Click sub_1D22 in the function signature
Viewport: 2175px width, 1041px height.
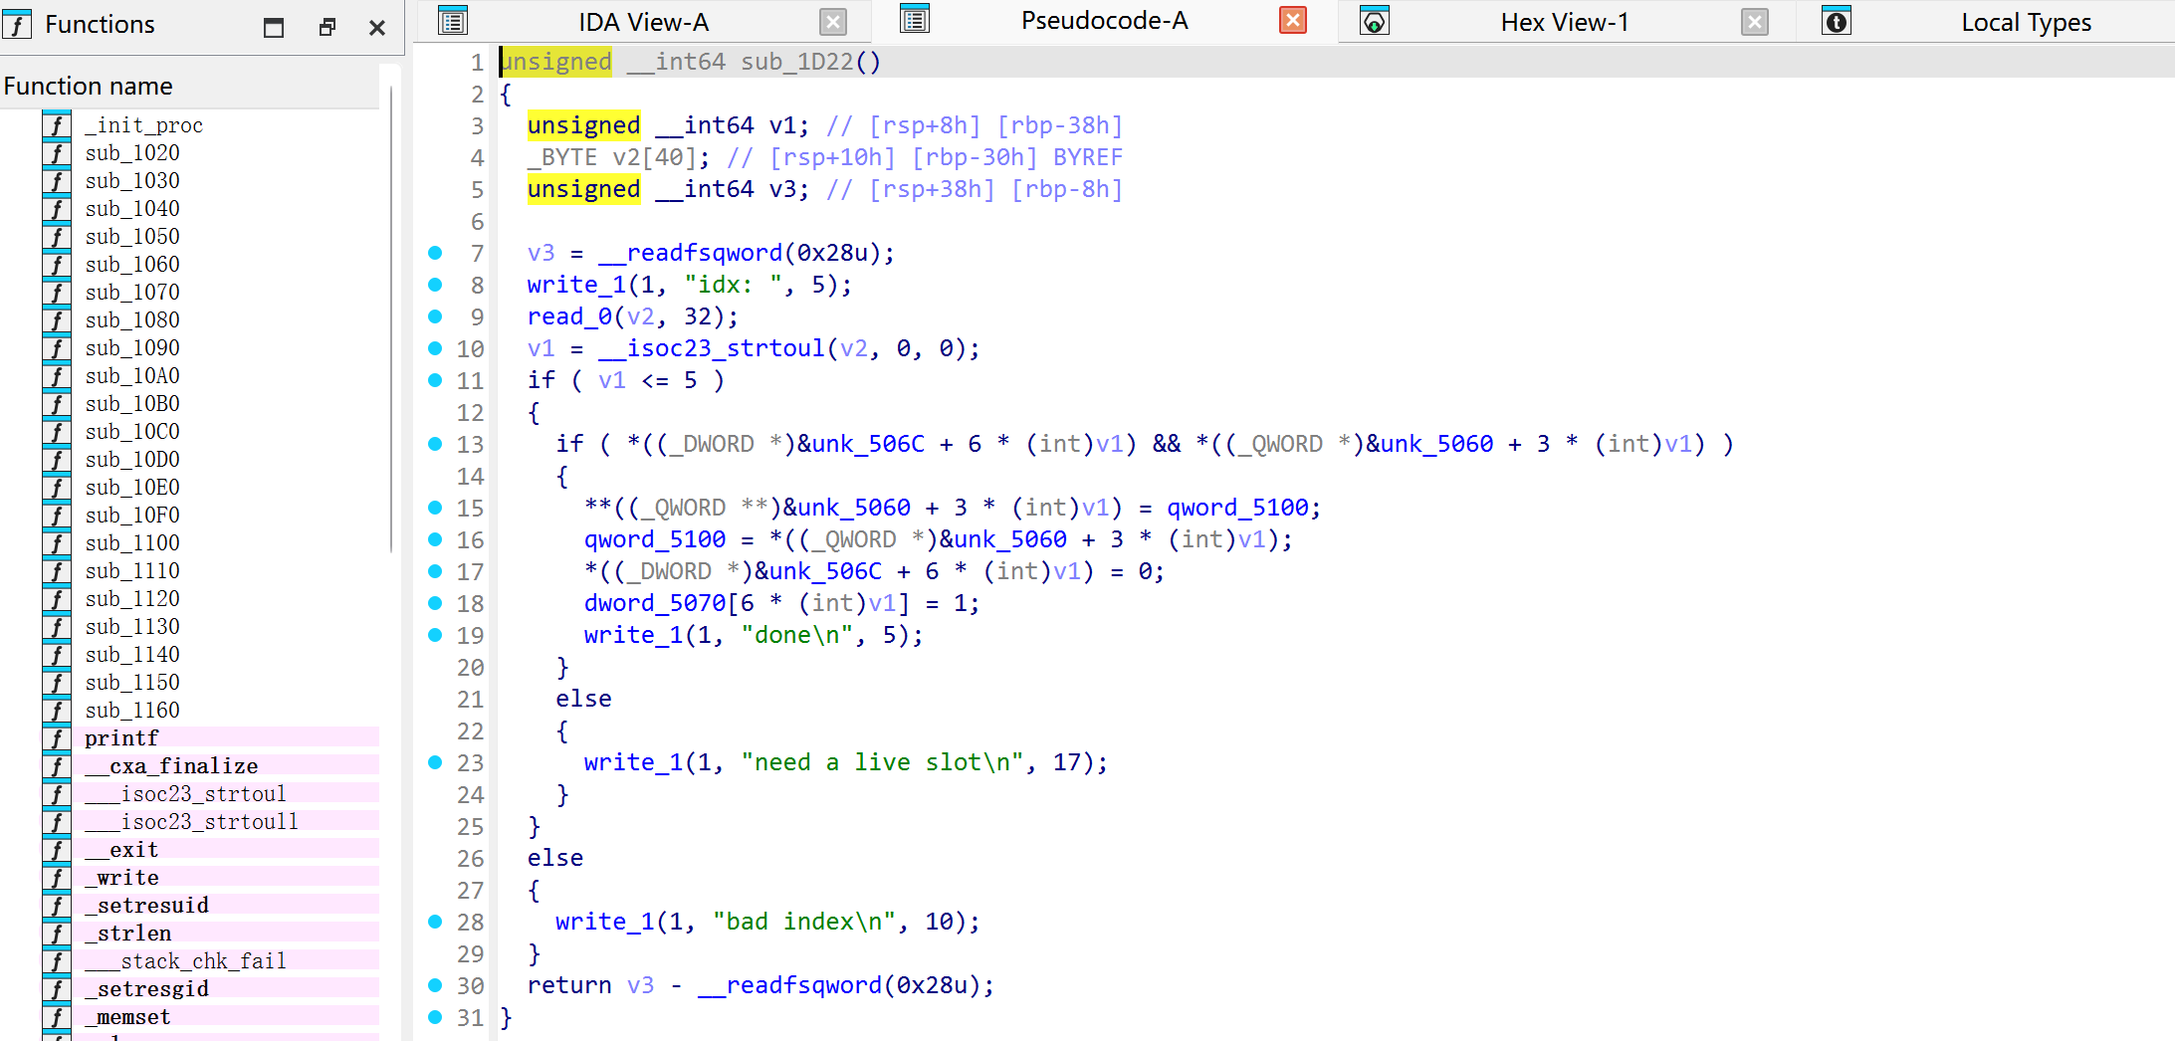pos(797,62)
